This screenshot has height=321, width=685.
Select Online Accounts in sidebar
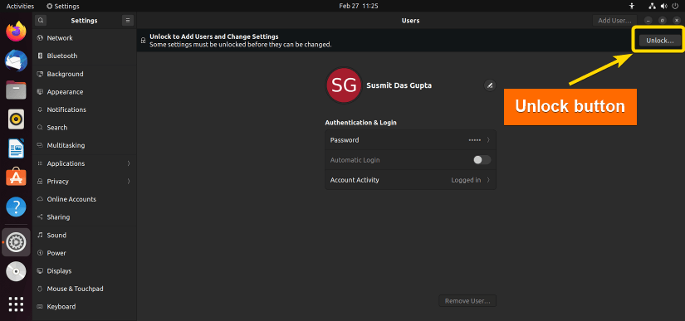85,199
